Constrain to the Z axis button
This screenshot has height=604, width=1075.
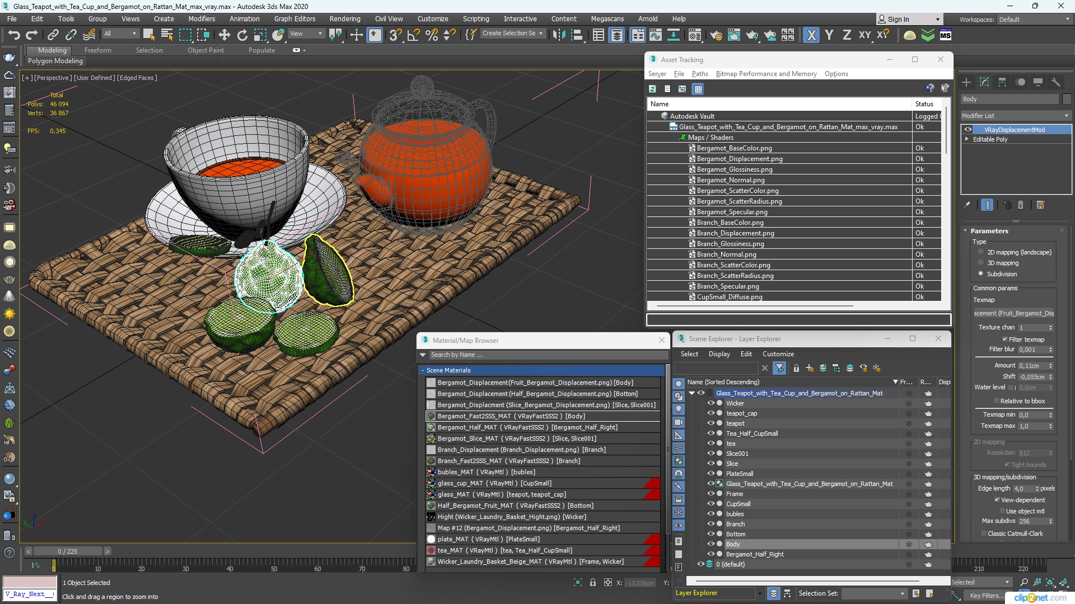click(847, 35)
